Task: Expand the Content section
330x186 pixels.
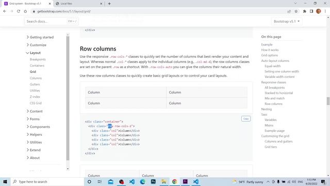Action: tap(35, 111)
